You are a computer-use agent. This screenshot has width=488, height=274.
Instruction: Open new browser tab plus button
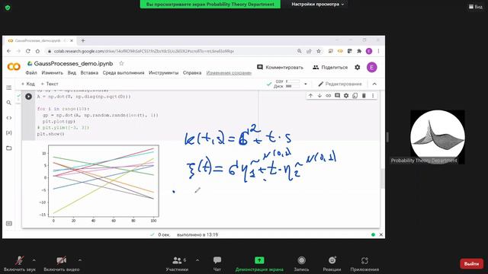point(83,40)
